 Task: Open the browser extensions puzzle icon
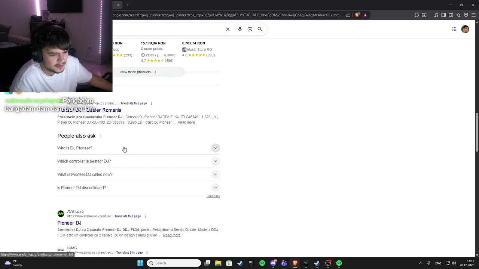(x=417, y=15)
